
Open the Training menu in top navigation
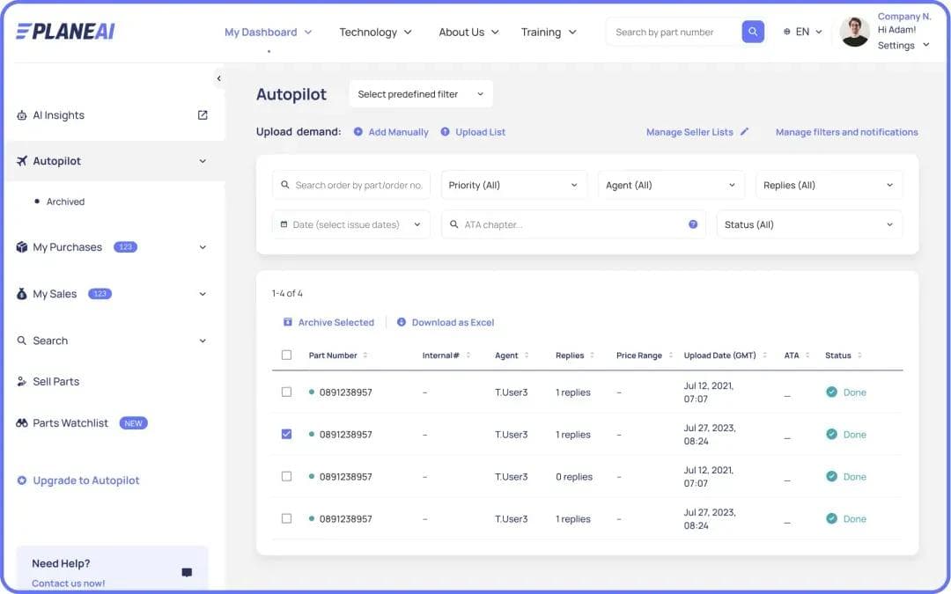[x=548, y=32]
